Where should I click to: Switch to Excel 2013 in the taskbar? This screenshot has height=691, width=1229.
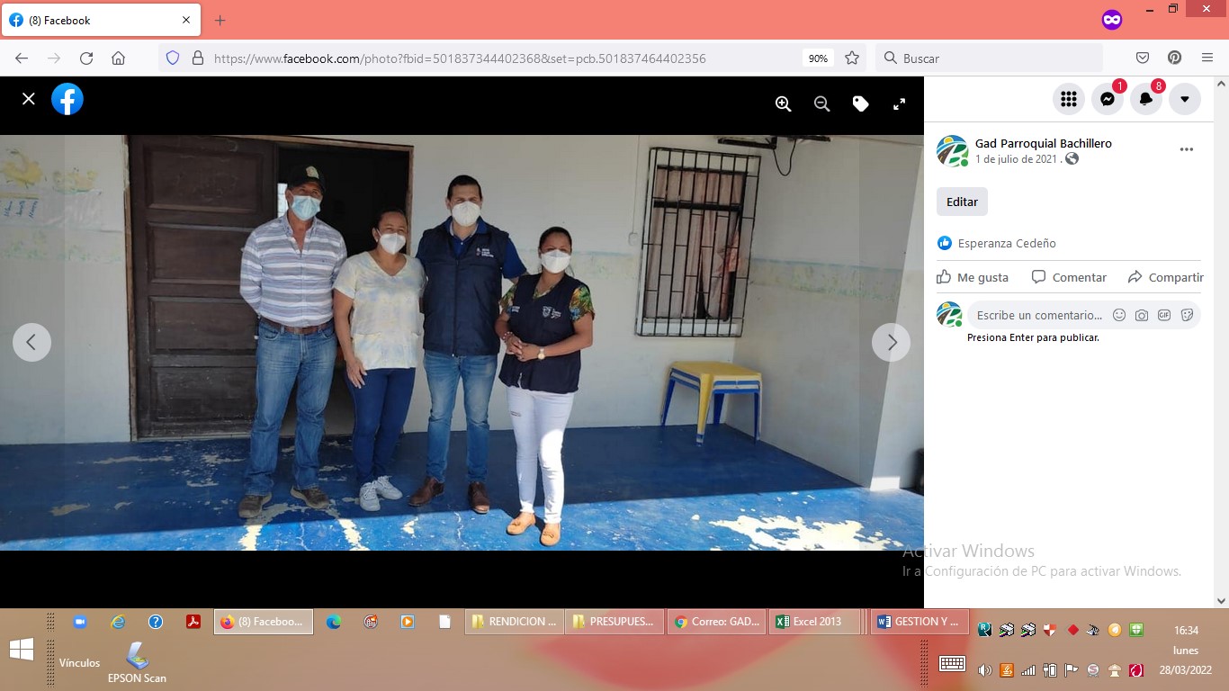click(815, 622)
